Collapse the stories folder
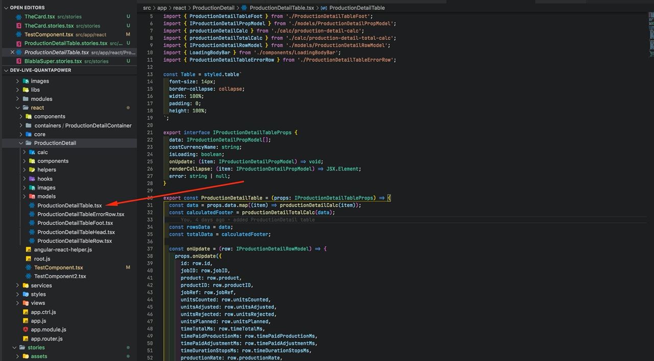The height and width of the screenshot is (361, 654). coord(15,347)
